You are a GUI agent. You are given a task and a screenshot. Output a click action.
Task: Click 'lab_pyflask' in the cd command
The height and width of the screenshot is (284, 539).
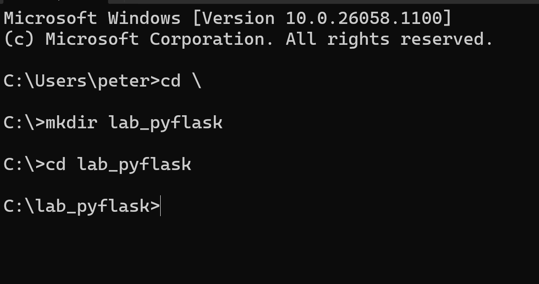point(134,164)
